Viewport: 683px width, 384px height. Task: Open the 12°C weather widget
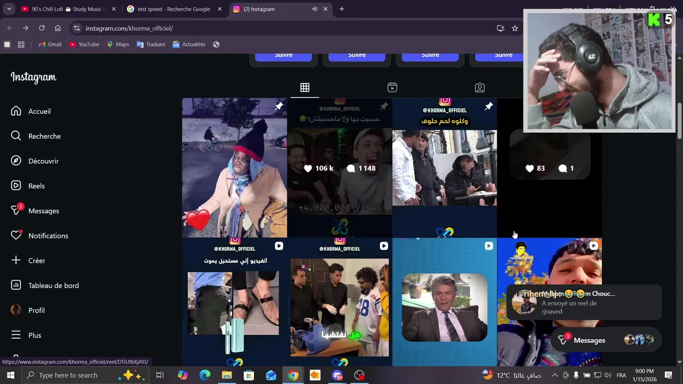pyautogui.click(x=511, y=375)
